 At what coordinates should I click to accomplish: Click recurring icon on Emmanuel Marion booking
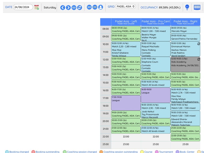click(x=198, y=44)
